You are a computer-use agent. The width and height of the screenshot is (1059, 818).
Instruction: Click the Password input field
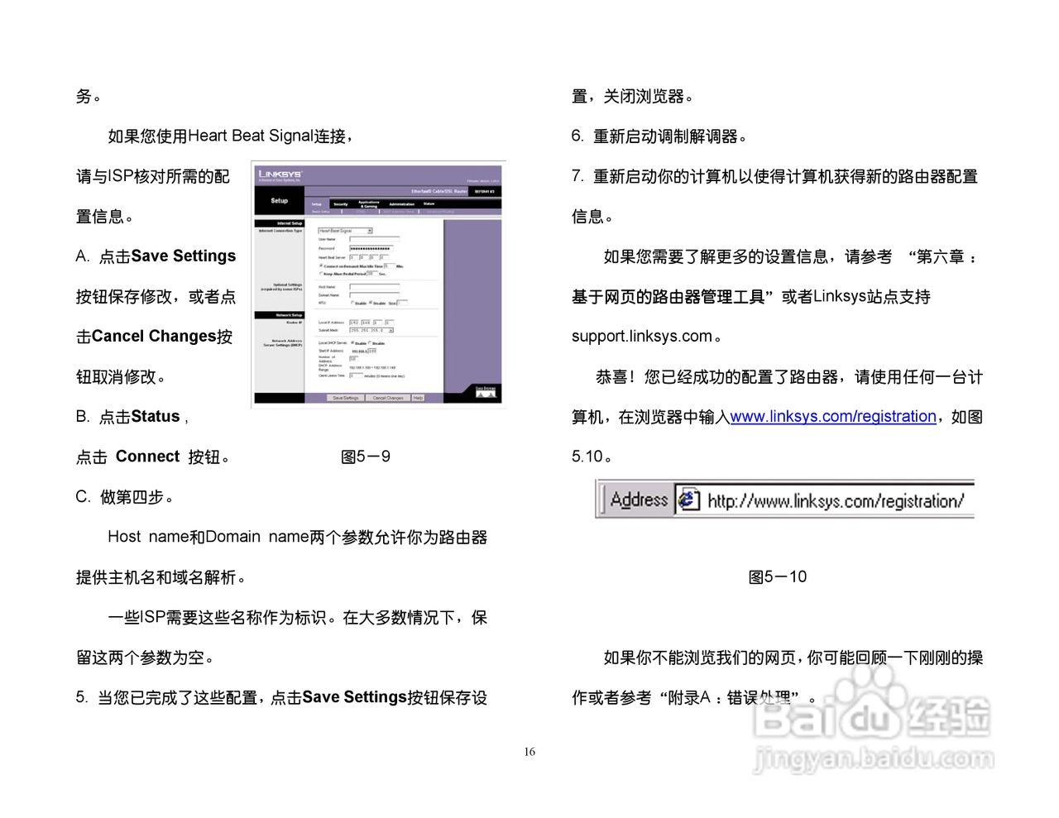[x=370, y=249]
